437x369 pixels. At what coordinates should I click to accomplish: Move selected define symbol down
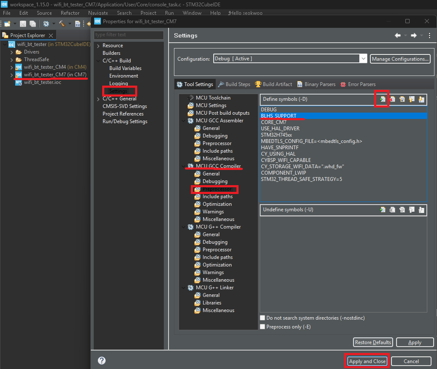tap(421, 100)
